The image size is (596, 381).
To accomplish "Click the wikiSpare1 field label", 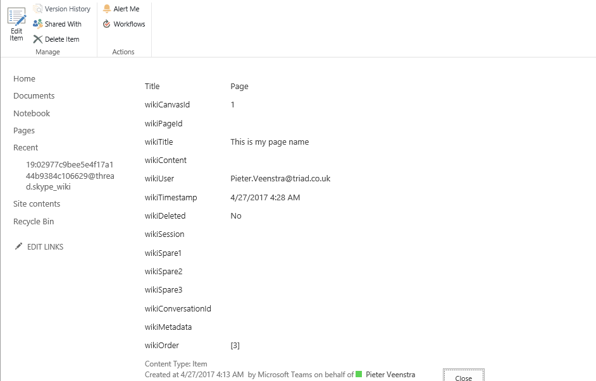I will [x=163, y=253].
